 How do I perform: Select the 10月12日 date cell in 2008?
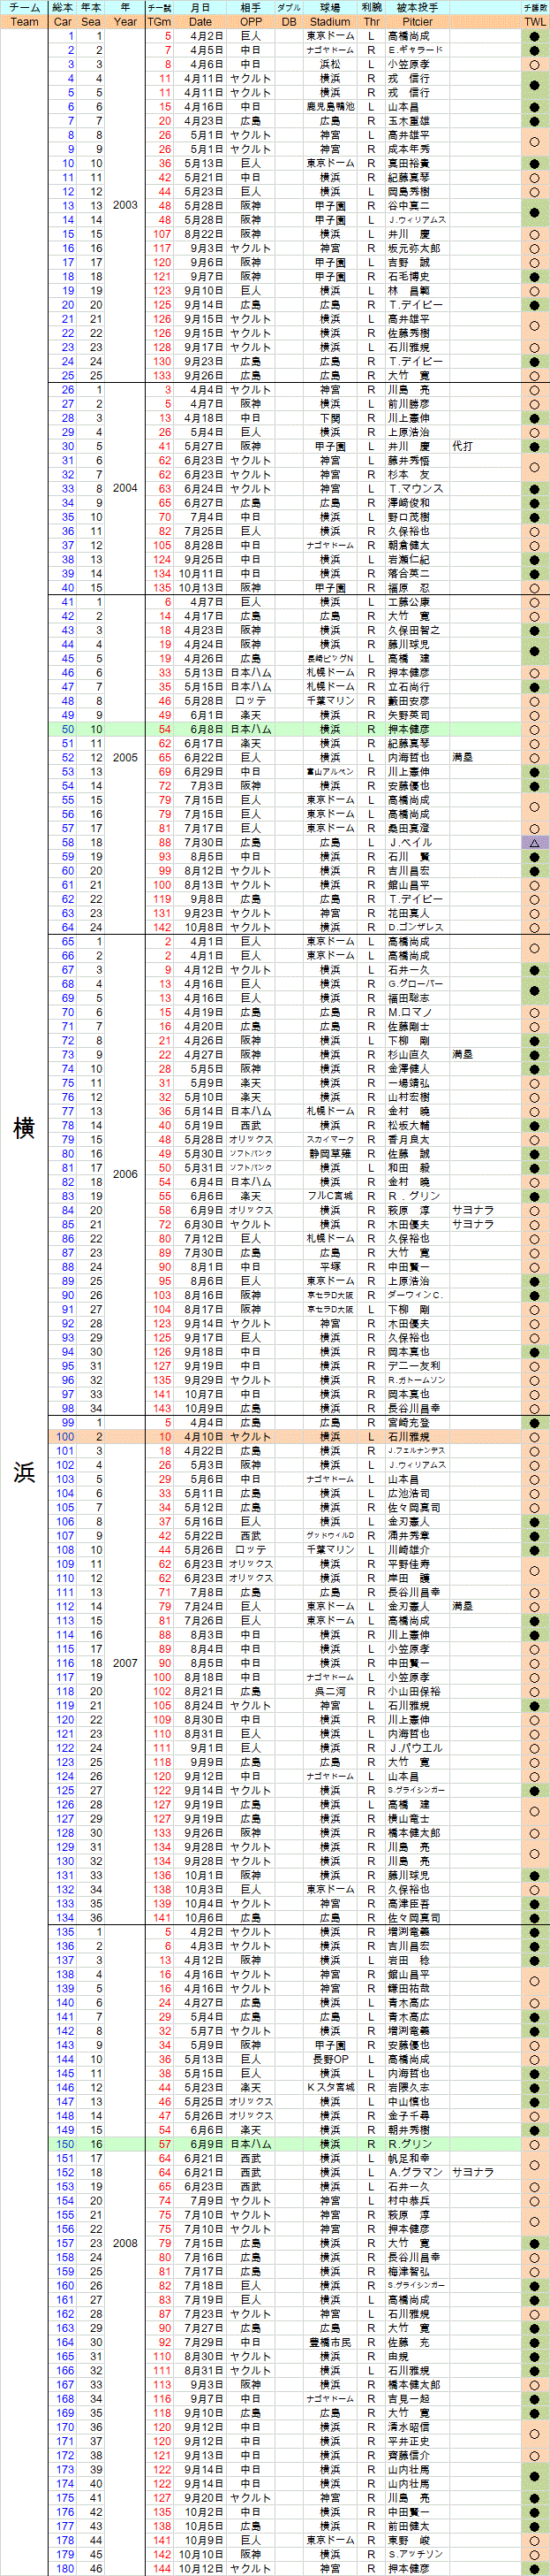coord(200,2568)
